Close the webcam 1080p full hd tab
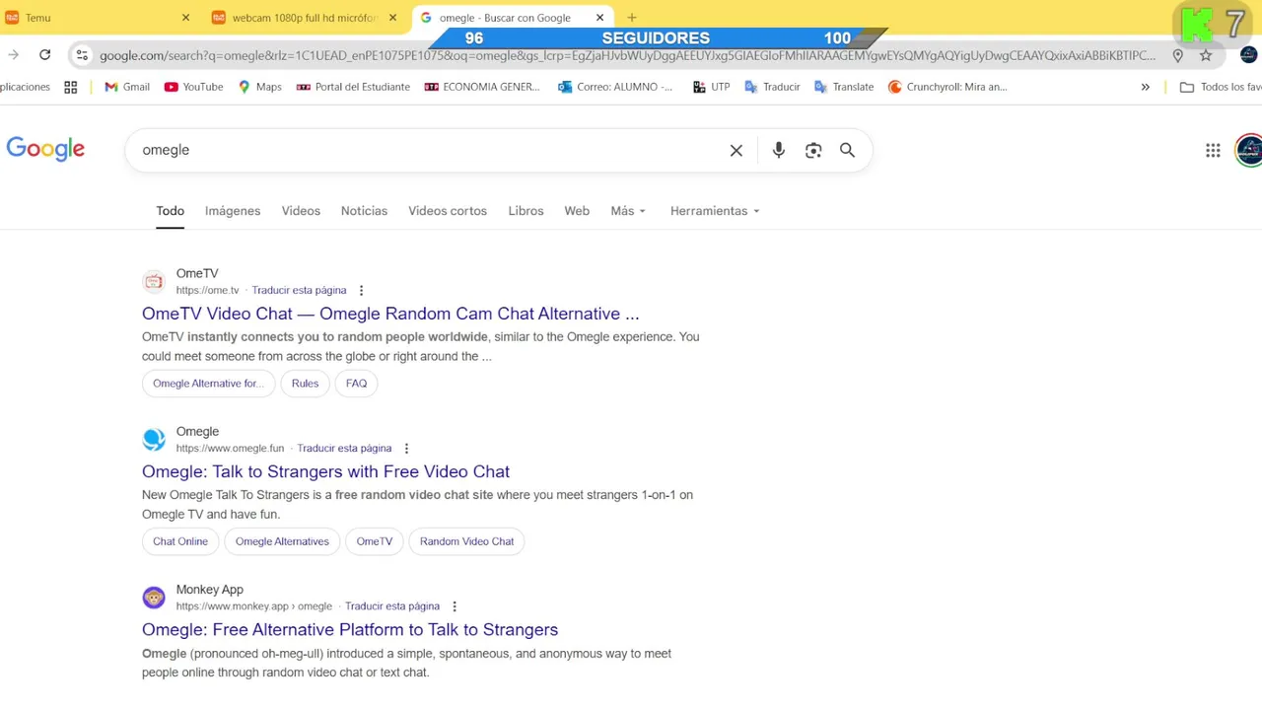This screenshot has width=1262, height=710. point(392,18)
